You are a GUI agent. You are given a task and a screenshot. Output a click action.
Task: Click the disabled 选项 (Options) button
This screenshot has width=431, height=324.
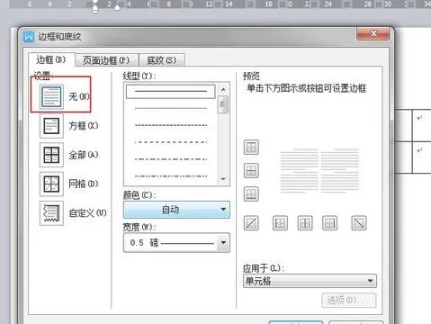click(x=348, y=300)
